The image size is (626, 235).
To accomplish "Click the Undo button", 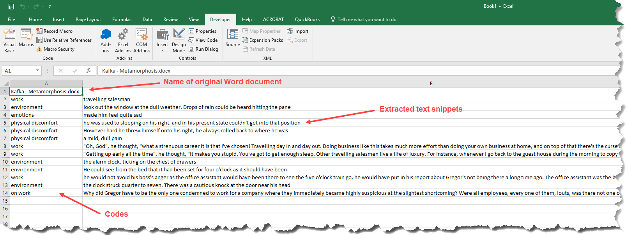I will [23, 6].
